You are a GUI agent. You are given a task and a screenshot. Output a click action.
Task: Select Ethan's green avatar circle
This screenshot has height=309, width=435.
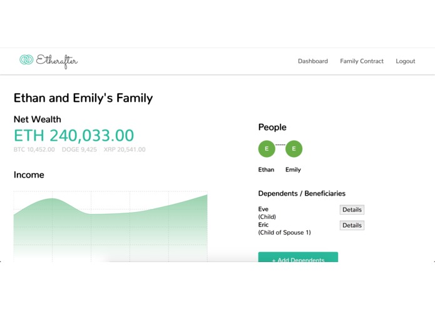tap(267, 149)
